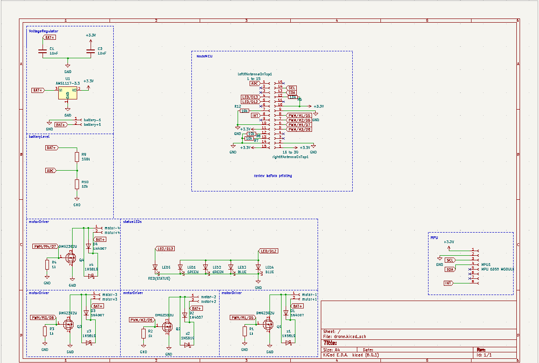Viewport: 539px width, 363px height.
Task: Click the PWM/M1/D5 hierarchical label
Action: 298,115
